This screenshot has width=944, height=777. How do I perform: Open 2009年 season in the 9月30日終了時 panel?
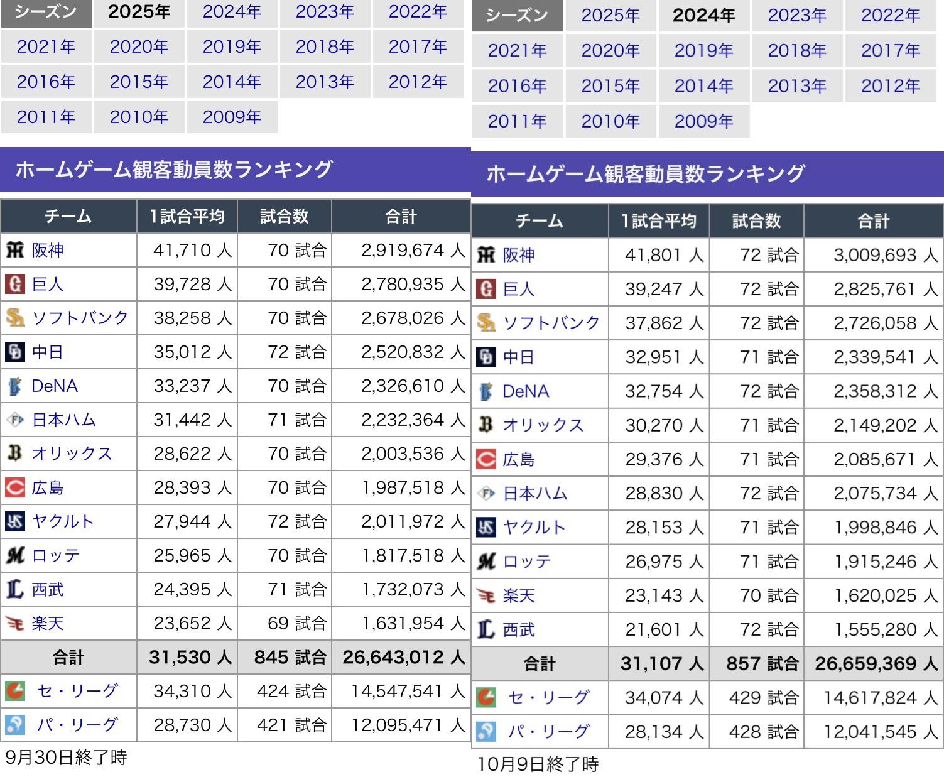click(x=232, y=117)
